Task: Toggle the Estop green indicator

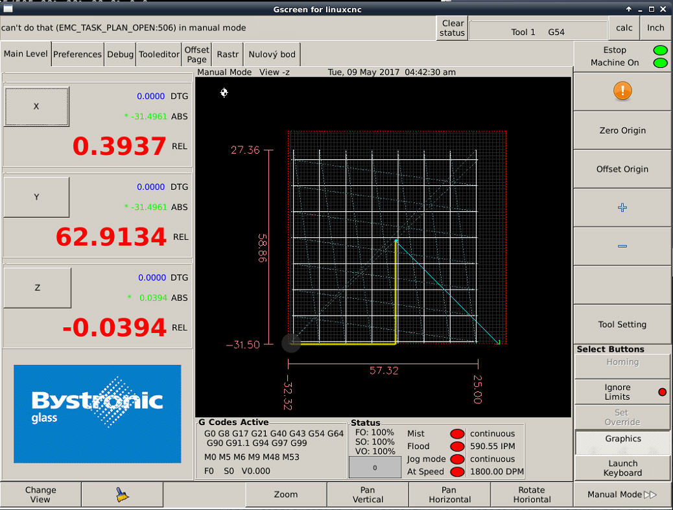Action: pos(660,50)
